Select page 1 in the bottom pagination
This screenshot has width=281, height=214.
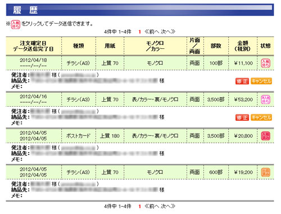tap(139, 207)
